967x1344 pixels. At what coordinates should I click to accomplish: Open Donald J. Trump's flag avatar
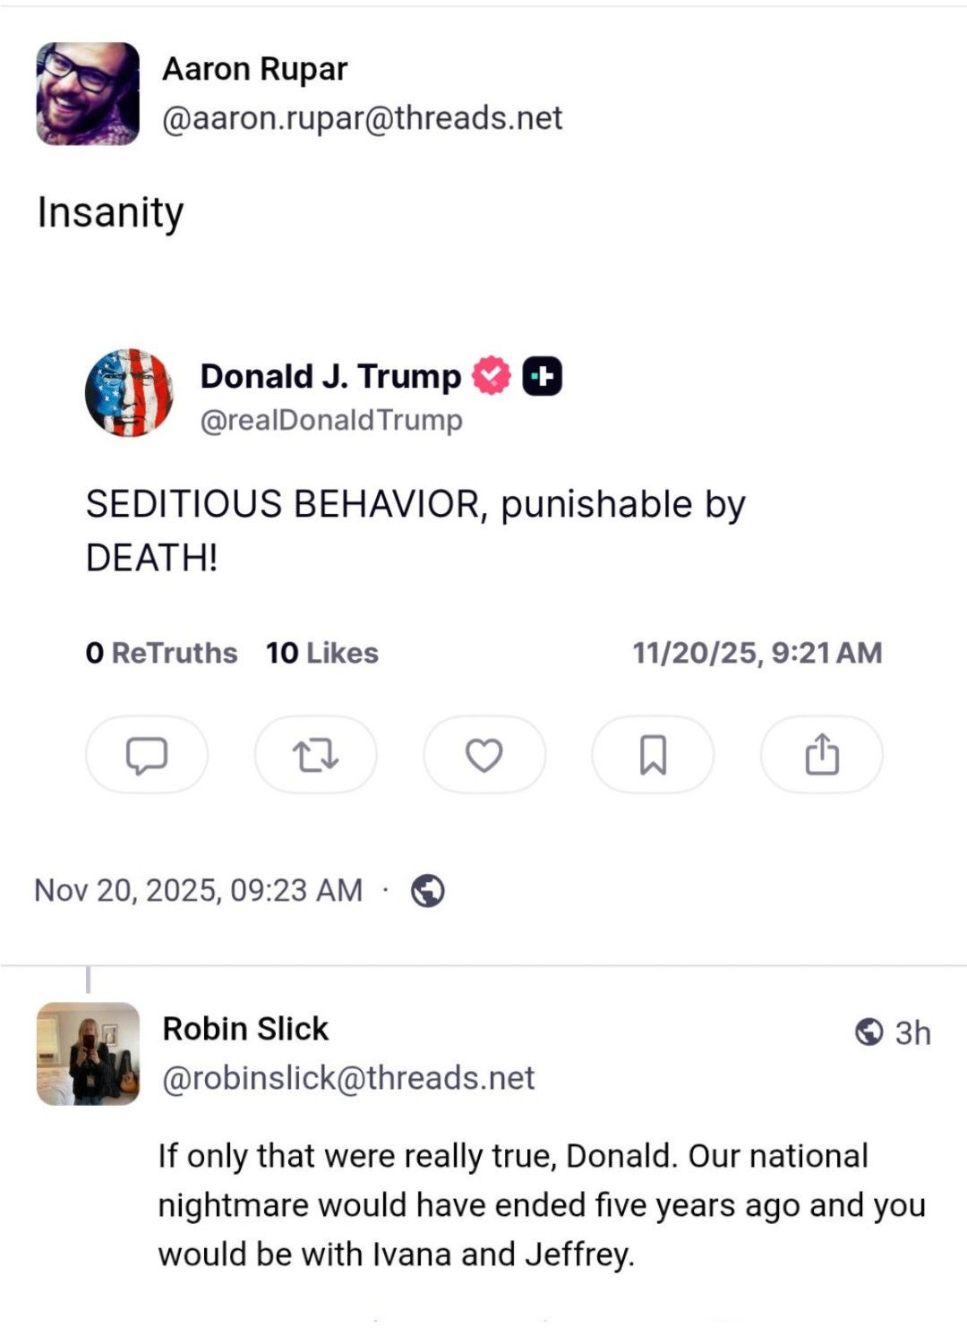pos(129,393)
